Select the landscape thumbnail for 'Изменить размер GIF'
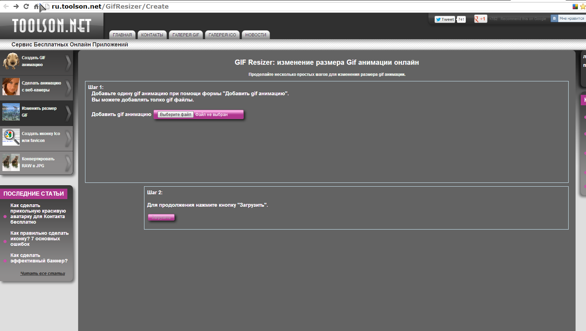The height and width of the screenshot is (331, 586). point(11,112)
